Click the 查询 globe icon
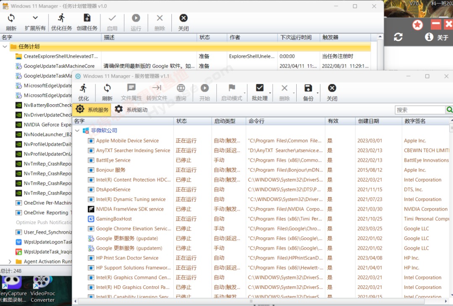Image resolution: width=453 pixels, height=306 pixels. point(181,88)
